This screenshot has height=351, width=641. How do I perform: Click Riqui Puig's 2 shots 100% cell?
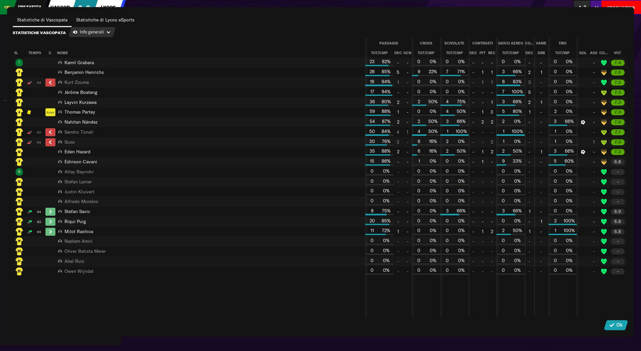(563, 221)
